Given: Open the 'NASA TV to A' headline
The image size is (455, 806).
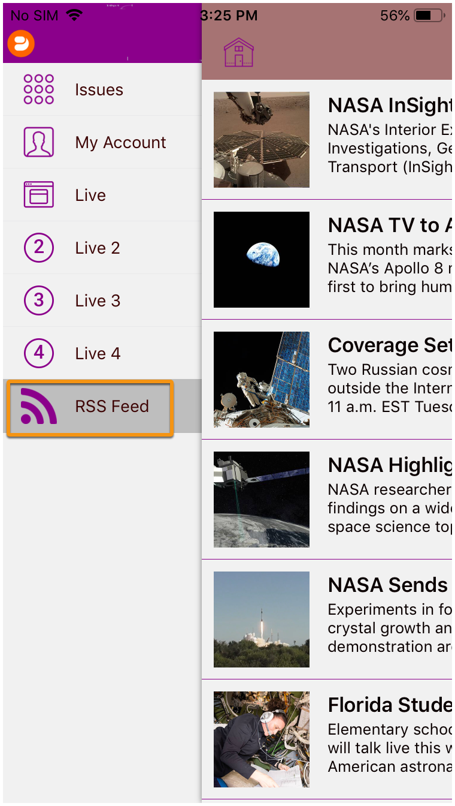Looking at the screenshot, I should point(390,225).
